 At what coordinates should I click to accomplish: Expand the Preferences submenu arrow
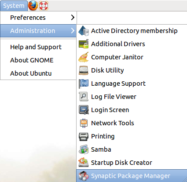click(73, 18)
